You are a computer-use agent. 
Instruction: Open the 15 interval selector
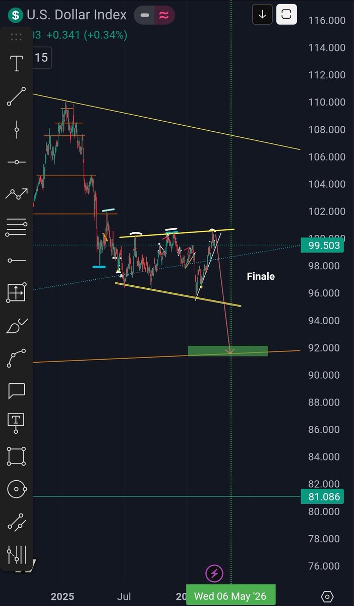pos(41,58)
